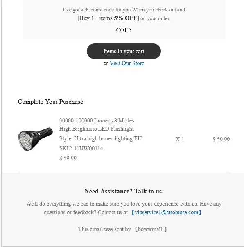Follow the Visit Our Store link
Screen dimensions: 244x247
127,63
